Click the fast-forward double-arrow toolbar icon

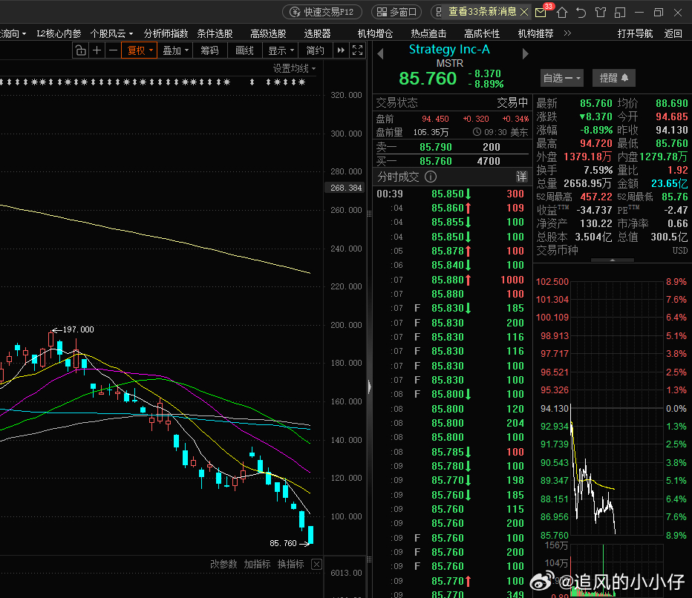[x=341, y=50]
